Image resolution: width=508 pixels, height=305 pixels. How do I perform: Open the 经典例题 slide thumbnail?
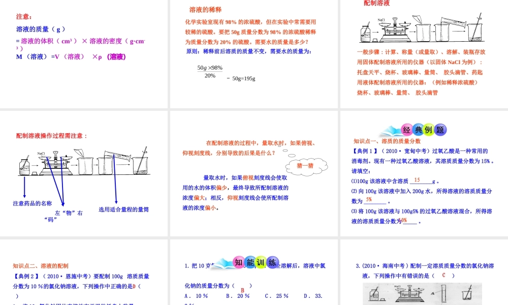424,173
